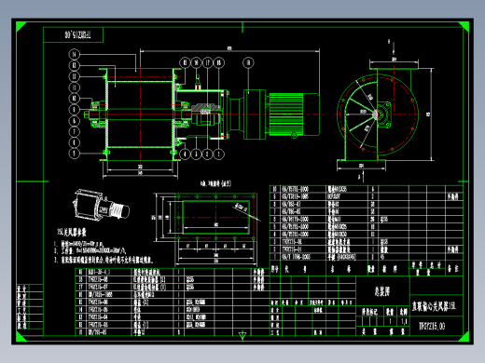This screenshot has width=485, height=363.
Task: Click technical note line 3 under the parameters
Action: click(104, 260)
